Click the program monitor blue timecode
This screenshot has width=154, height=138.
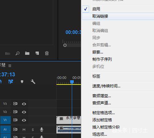(73, 32)
